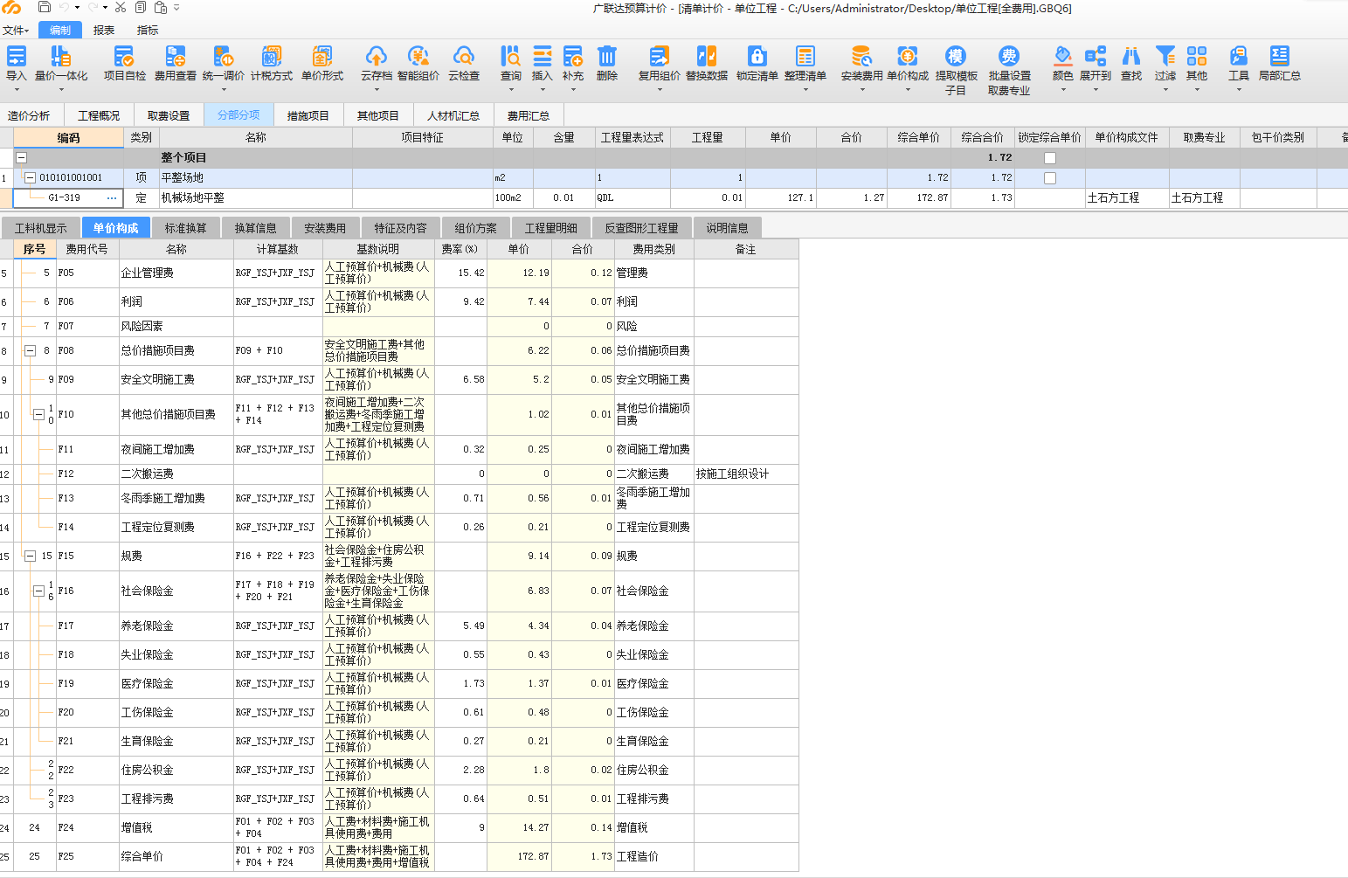
Task: Switch to the 报表 ribbon tab
Action: pos(104,31)
